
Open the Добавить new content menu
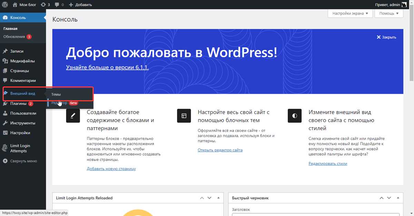(x=80, y=5)
